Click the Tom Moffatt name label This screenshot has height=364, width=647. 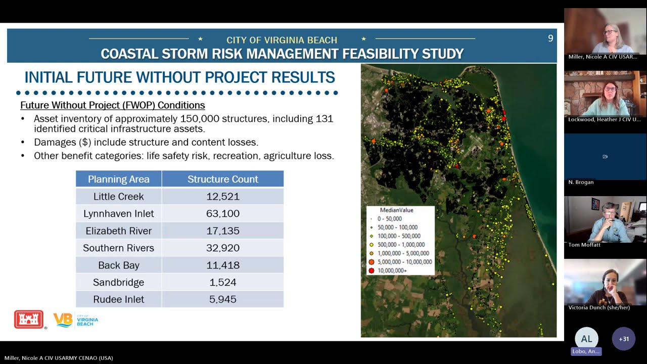pos(584,245)
